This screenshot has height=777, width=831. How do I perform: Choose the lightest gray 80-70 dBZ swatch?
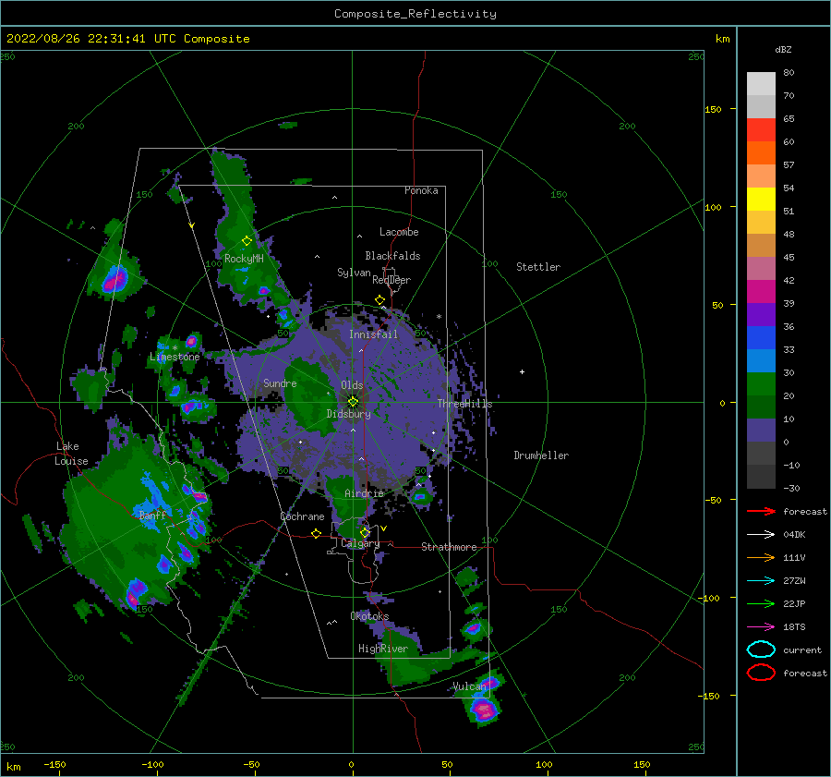[x=761, y=84]
